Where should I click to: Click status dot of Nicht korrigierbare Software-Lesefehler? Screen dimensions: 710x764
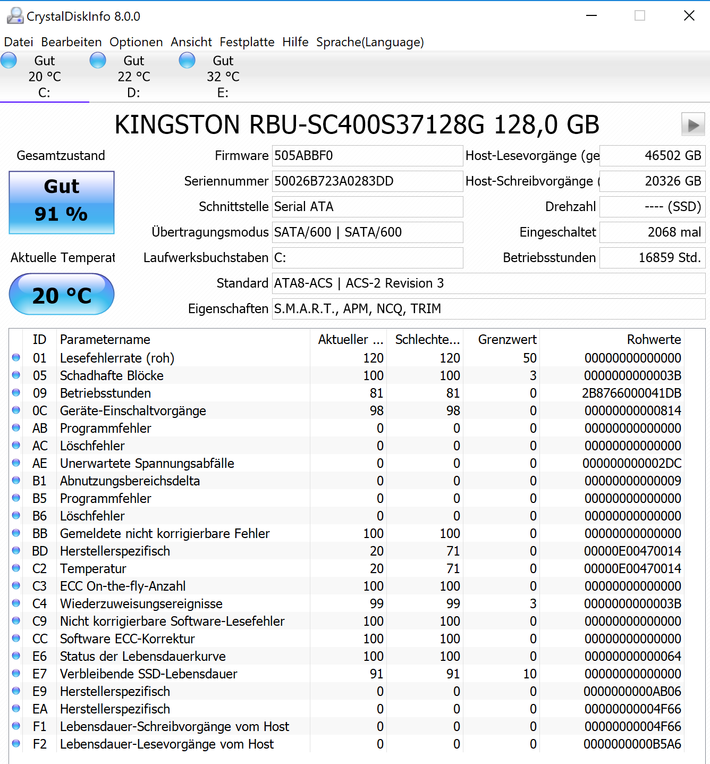pos(16,620)
